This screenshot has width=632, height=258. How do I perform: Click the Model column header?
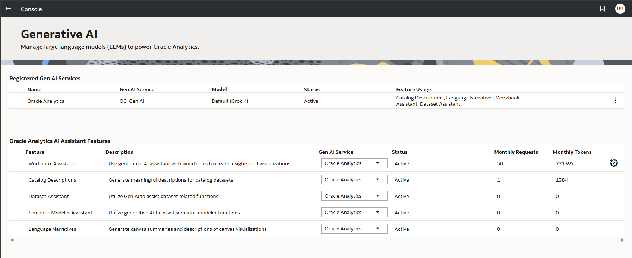[219, 90]
